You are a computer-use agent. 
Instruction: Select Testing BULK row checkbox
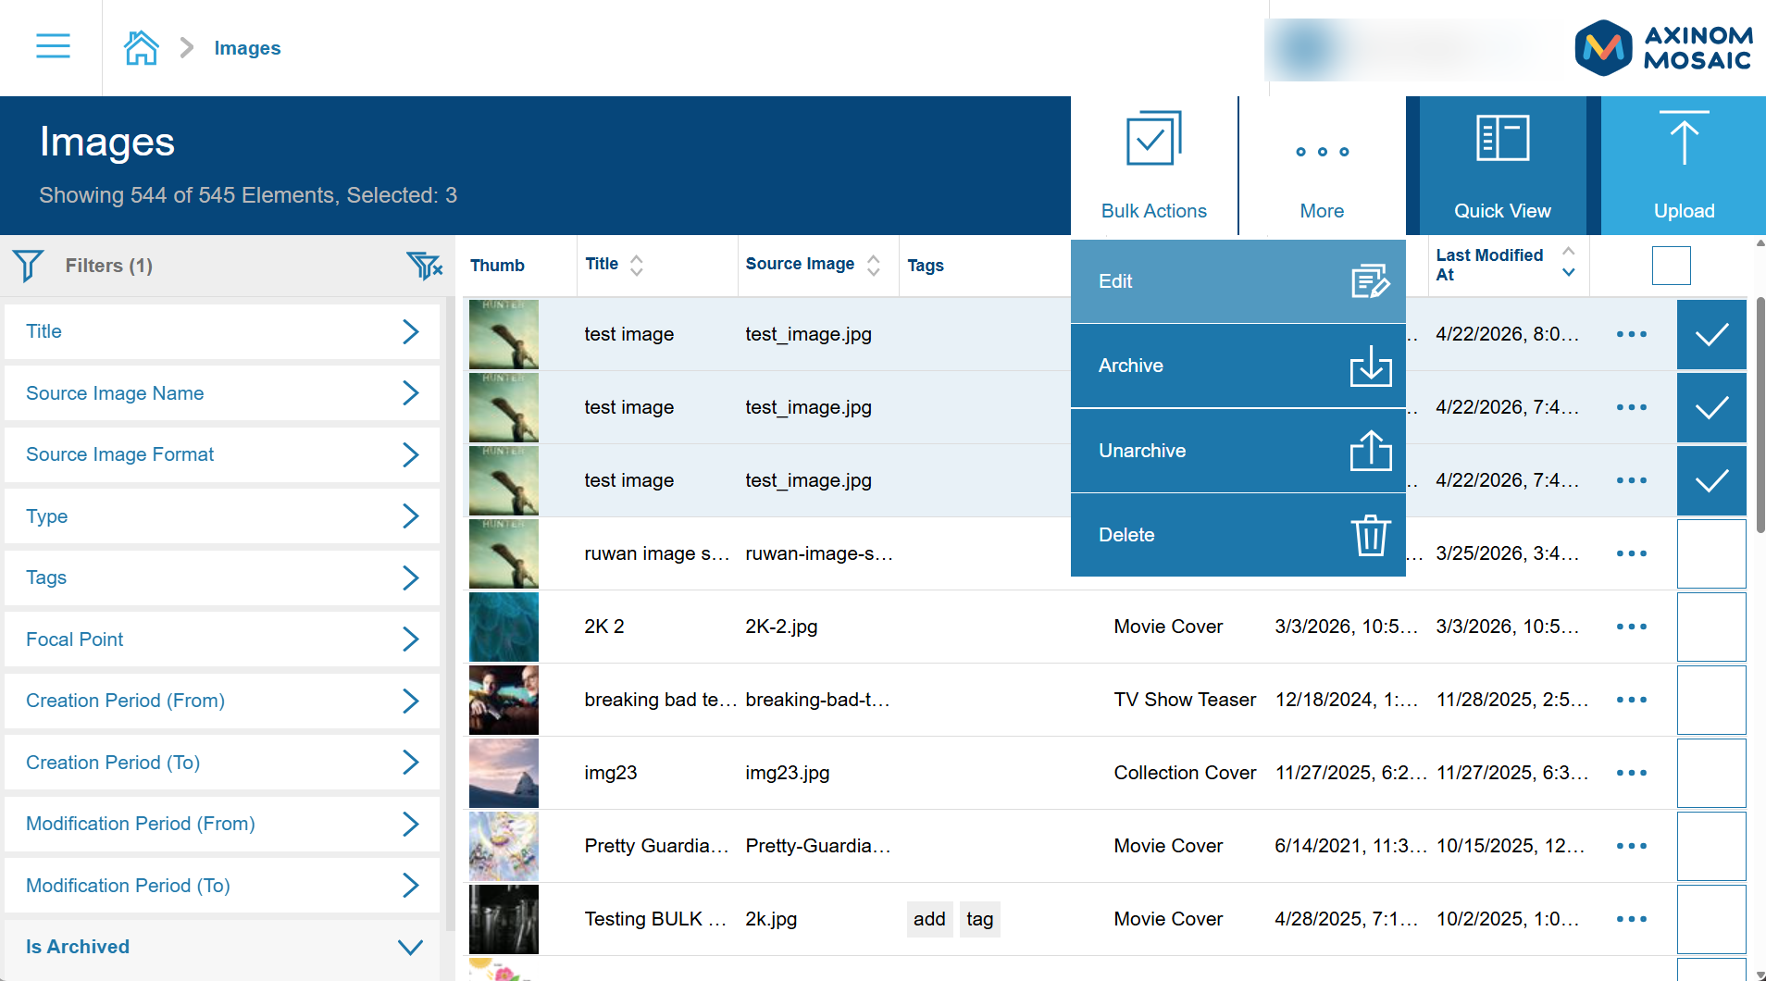pos(1711,919)
